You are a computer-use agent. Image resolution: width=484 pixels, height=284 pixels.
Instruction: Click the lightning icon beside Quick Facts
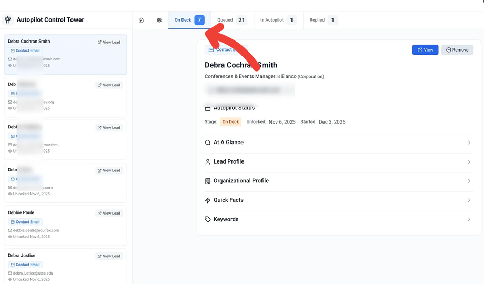(x=208, y=200)
